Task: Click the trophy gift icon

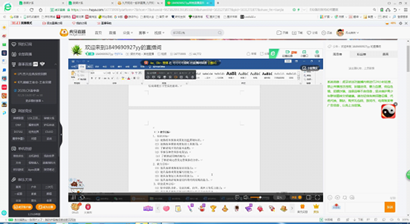Action: (x=213, y=208)
